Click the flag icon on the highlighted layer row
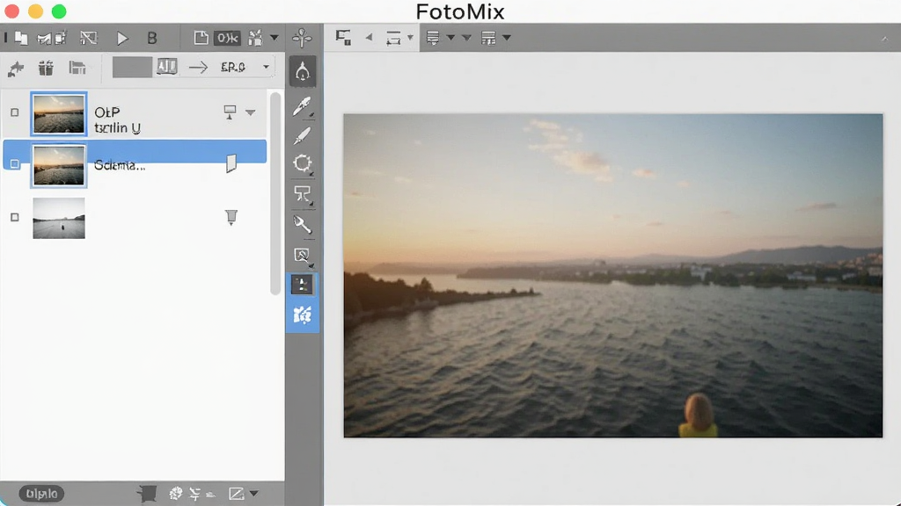Viewport: 901px width, 506px height. point(231,163)
